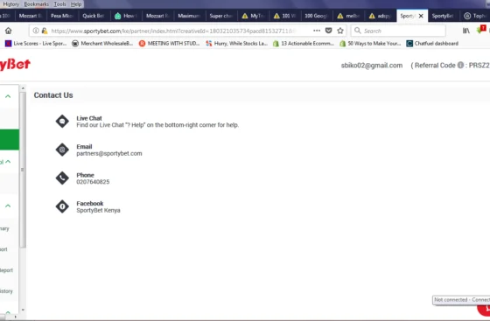Switch to the Super cha tab

click(x=220, y=16)
